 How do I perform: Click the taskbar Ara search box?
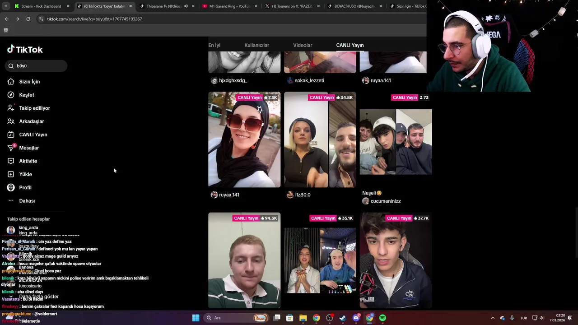click(x=237, y=318)
